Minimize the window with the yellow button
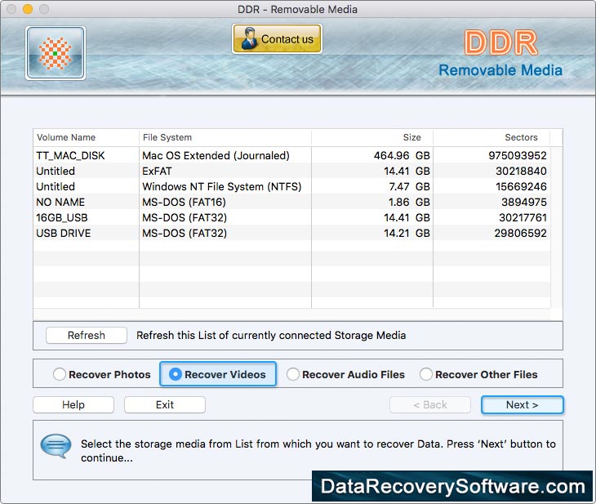The height and width of the screenshot is (504, 596). coord(28,9)
